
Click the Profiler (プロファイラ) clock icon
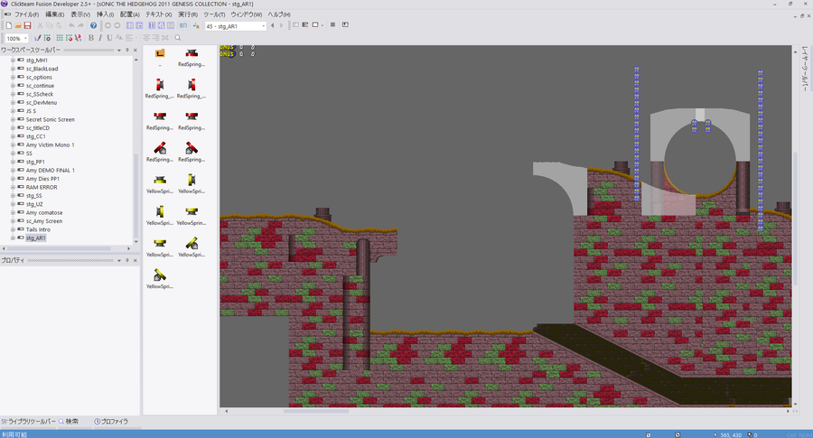click(97, 422)
